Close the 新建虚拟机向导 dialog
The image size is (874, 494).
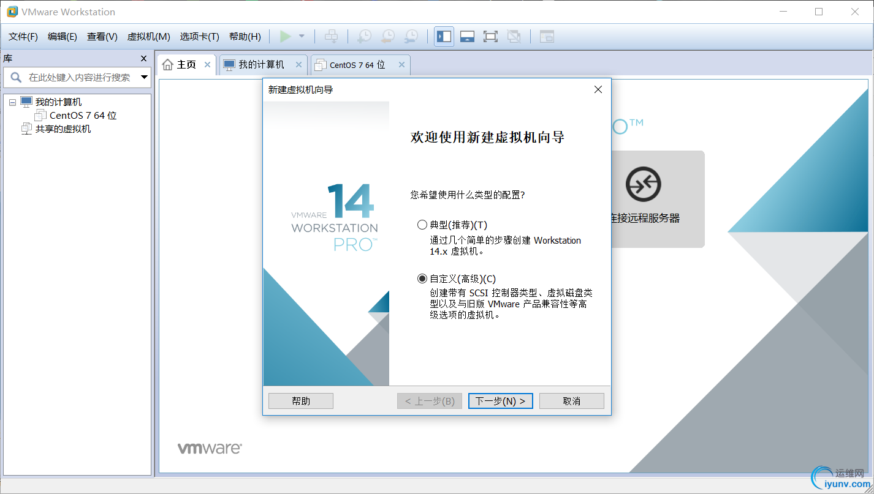click(598, 89)
